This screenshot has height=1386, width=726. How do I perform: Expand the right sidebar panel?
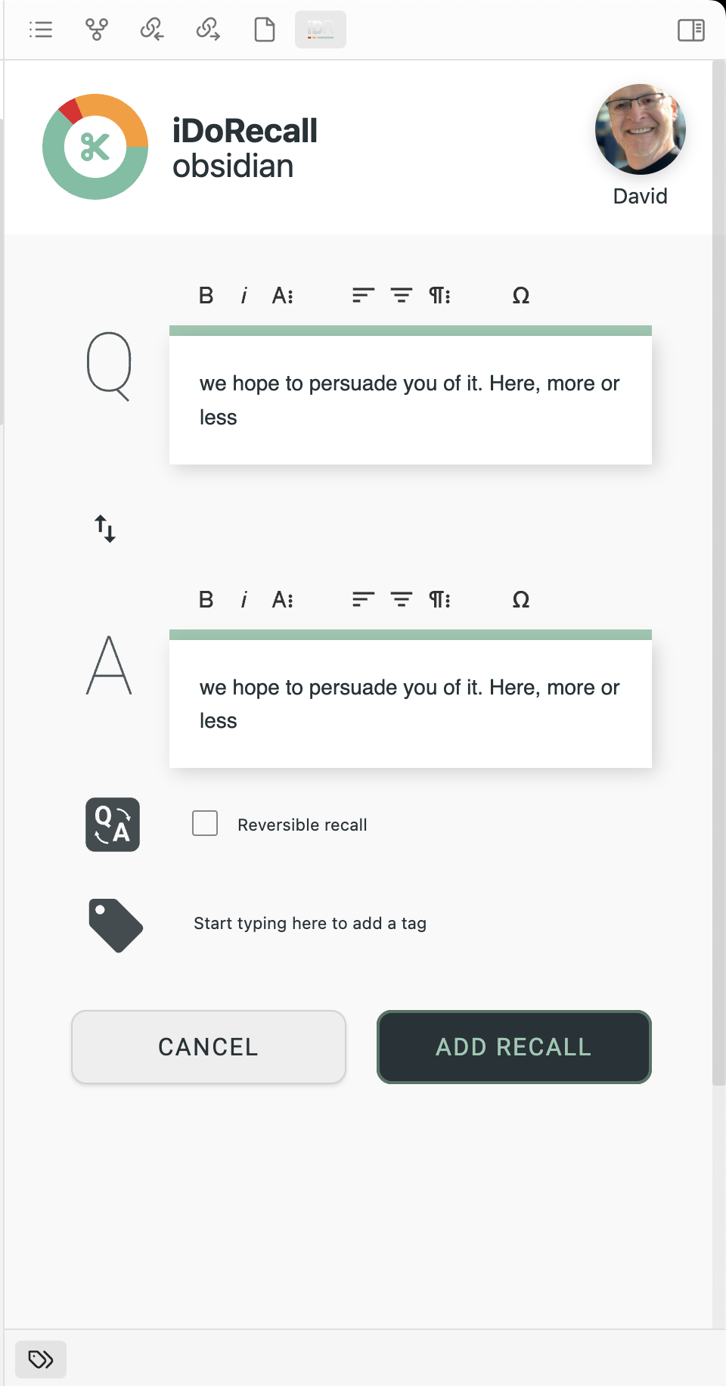tap(690, 30)
